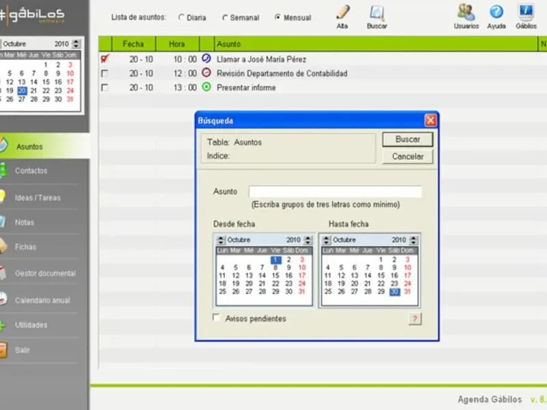The width and height of the screenshot is (547, 410).
Task: Select day 24 in Desde fecha calendar
Action: click(x=302, y=284)
